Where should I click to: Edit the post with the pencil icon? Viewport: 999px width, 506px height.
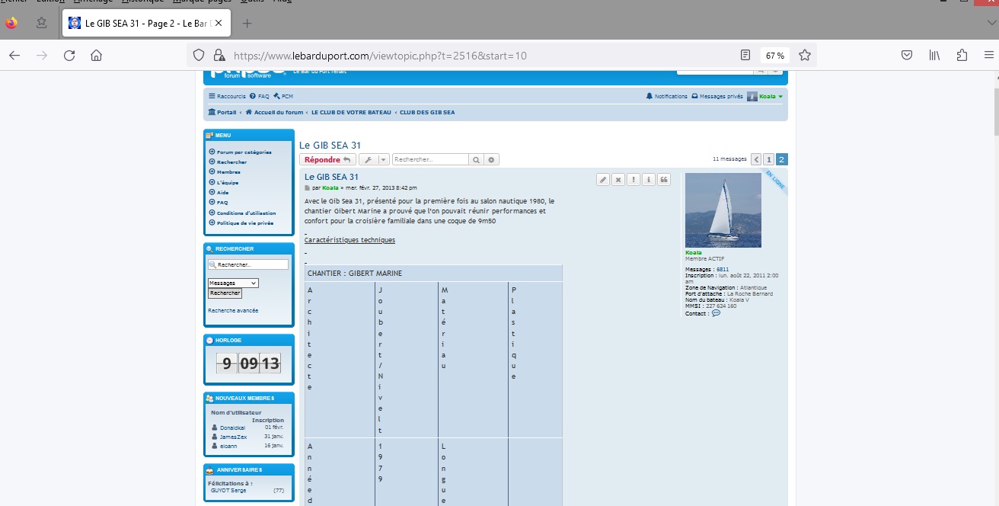[602, 179]
